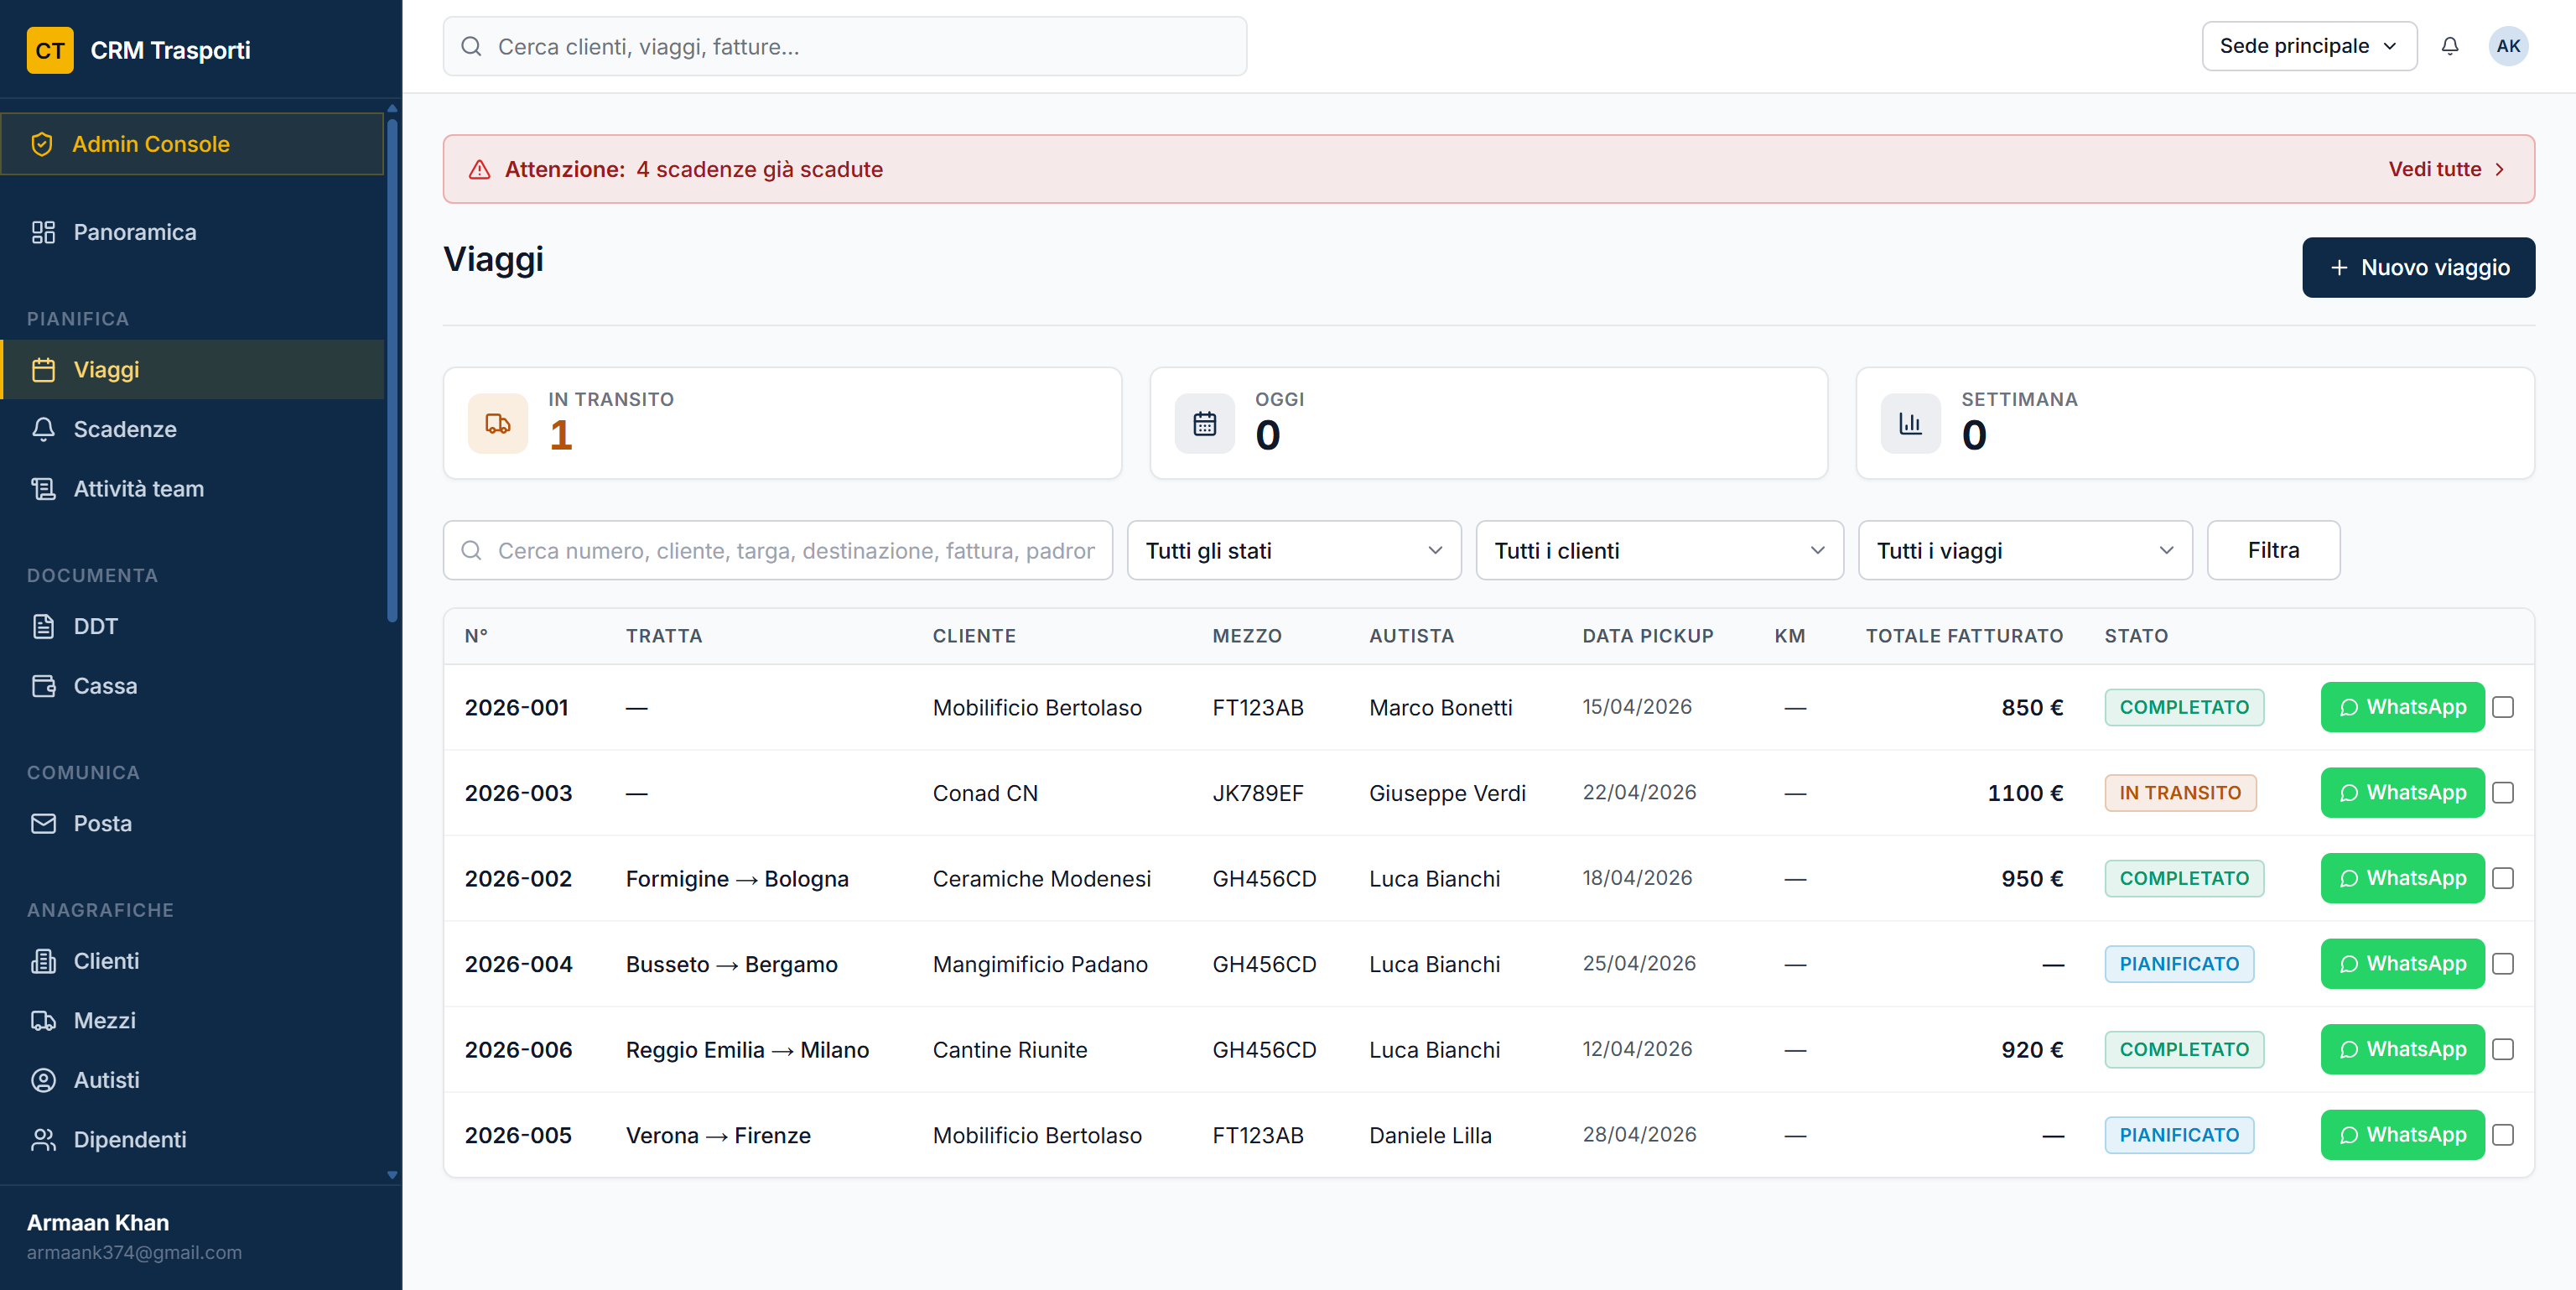This screenshot has width=2576, height=1290.
Task: Click the truck icon in In Transito card
Action: [498, 424]
